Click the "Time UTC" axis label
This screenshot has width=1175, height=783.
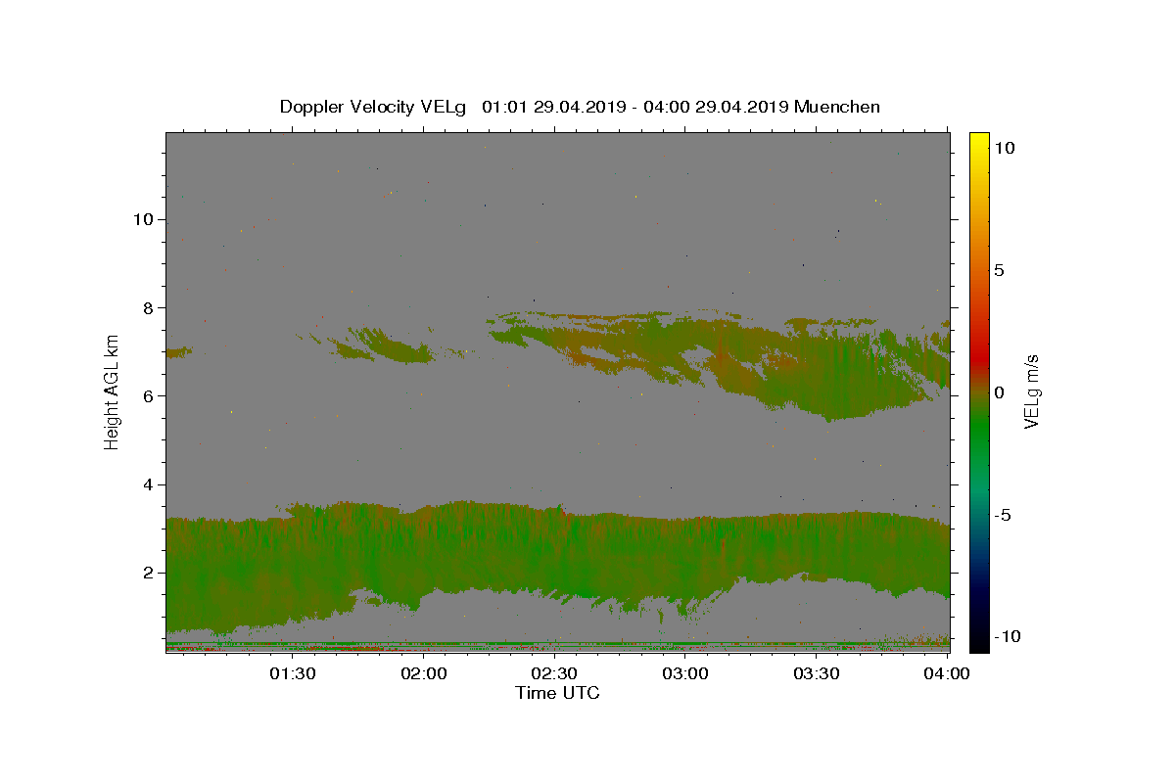[558, 693]
